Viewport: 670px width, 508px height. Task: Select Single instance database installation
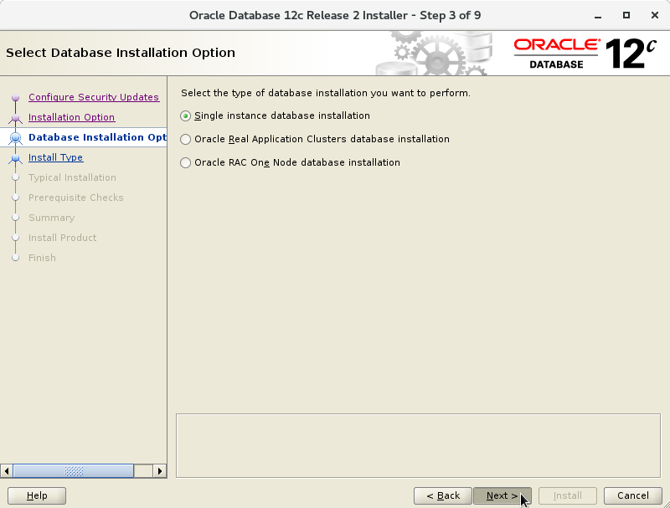pos(186,115)
